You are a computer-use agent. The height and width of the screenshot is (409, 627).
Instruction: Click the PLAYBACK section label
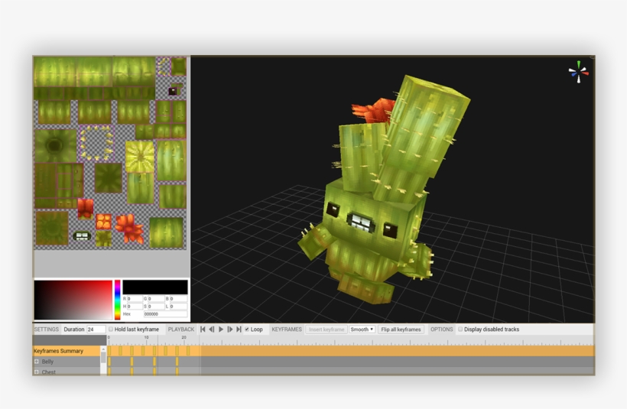click(181, 329)
